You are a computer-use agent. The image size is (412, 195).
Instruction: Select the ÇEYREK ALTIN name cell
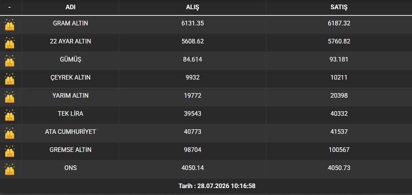[x=70, y=78]
